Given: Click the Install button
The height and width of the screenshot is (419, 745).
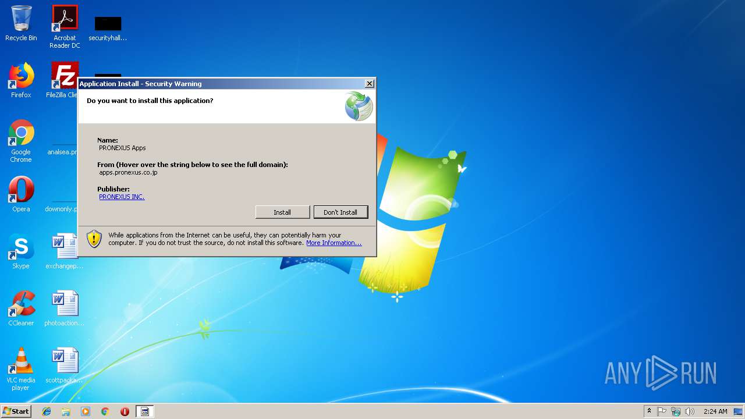Looking at the screenshot, I should point(282,212).
